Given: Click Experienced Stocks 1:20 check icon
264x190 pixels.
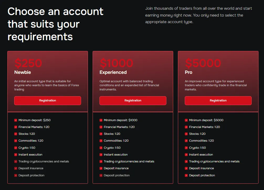Looking at the screenshot, I should pyautogui.click(x=101, y=134).
